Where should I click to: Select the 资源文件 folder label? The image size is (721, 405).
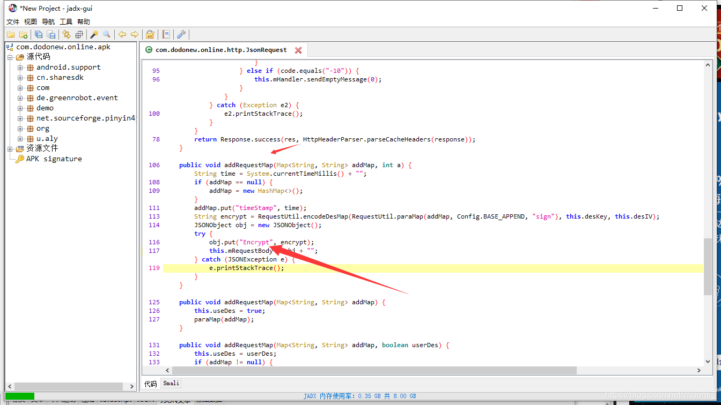(x=42, y=148)
